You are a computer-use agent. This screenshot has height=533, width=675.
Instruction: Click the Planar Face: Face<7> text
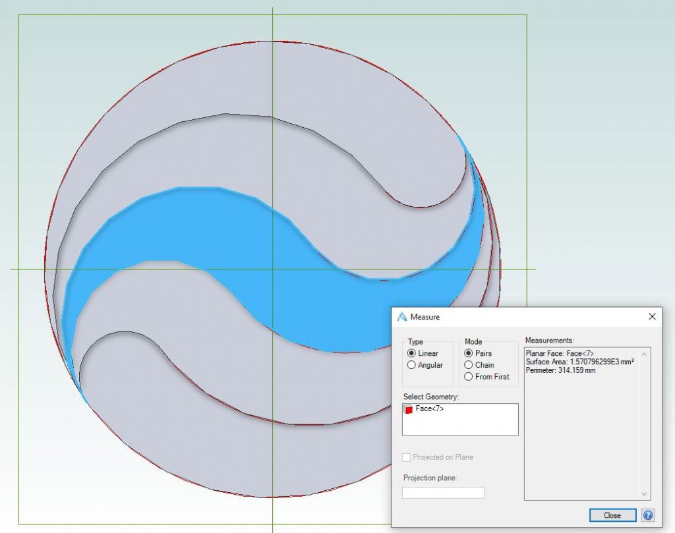pos(560,353)
